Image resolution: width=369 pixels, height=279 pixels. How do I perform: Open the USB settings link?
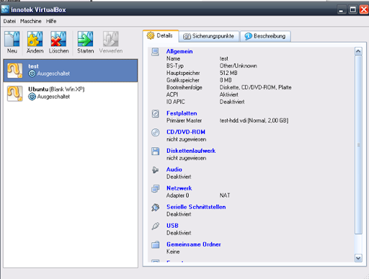(172, 226)
